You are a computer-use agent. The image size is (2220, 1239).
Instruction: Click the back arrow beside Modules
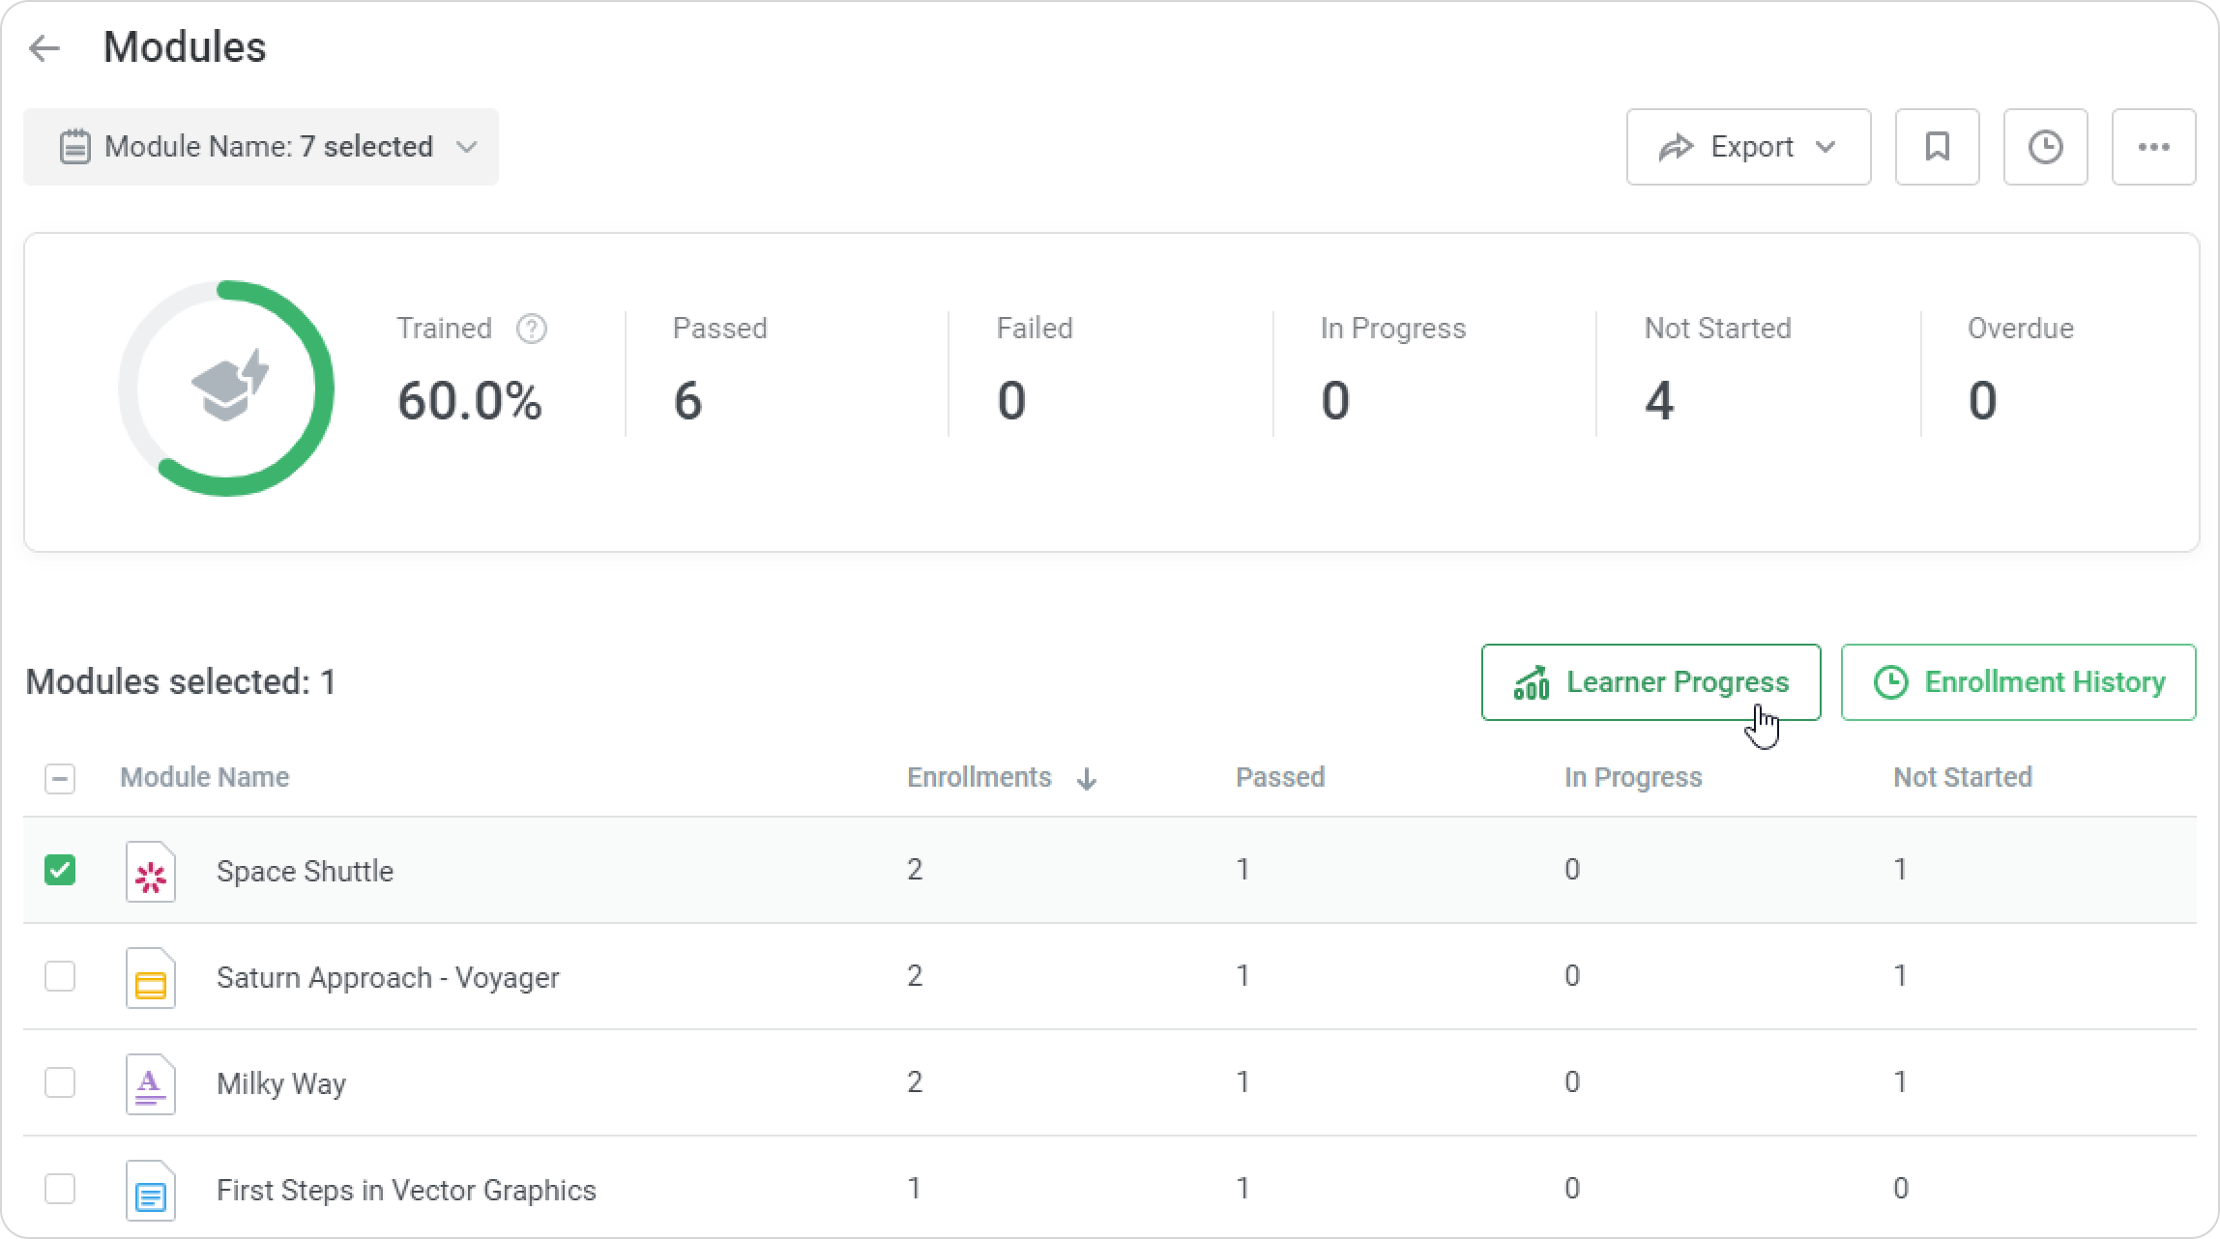click(44, 48)
